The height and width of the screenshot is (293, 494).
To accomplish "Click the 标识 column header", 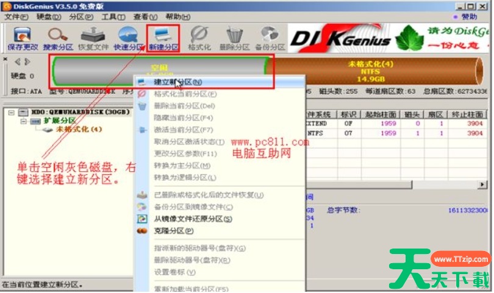I will 348,115.
